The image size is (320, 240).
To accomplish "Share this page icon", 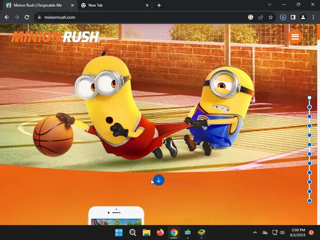I will [x=261, y=17].
